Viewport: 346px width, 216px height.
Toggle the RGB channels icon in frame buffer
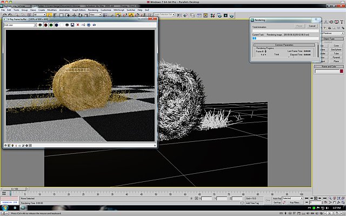[x=40, y=25]
